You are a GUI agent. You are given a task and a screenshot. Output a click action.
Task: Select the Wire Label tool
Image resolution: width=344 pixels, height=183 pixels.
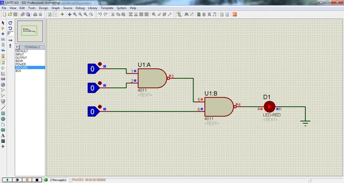click(3, 40)
